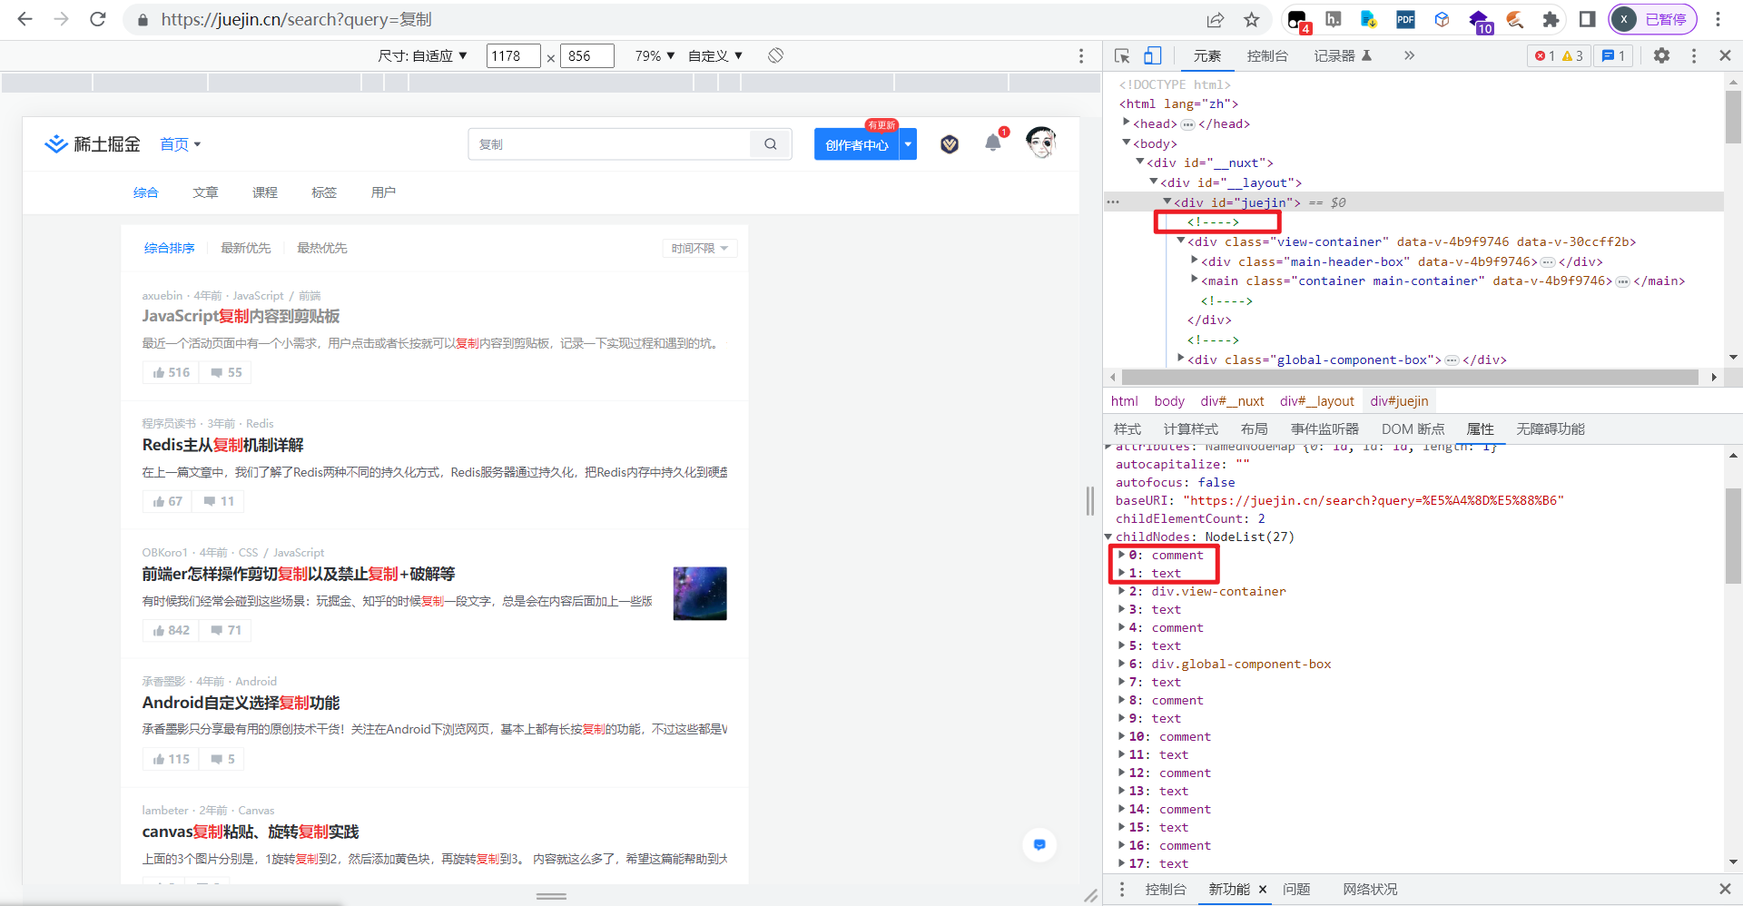Open the 尺寸: 自适应 dropdown
Screen dimensions: 1743x906
(x=422, y=55)
